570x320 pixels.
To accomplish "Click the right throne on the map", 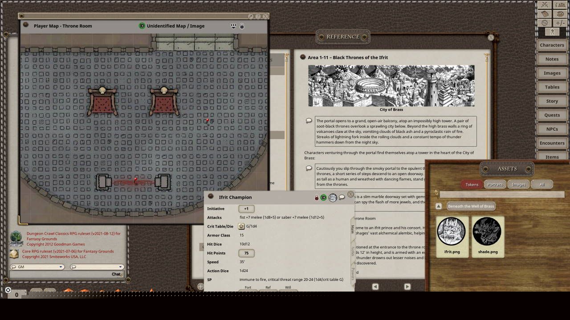I will pos(164,101).
